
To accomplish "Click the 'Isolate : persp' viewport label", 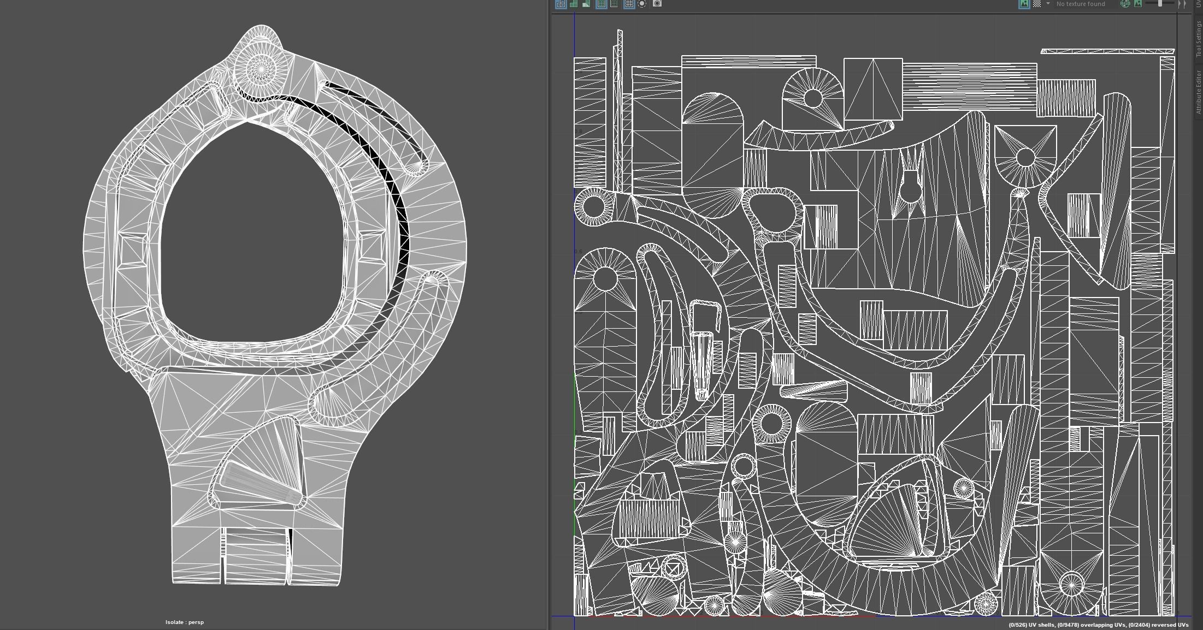I will click(x=185, y=622).
